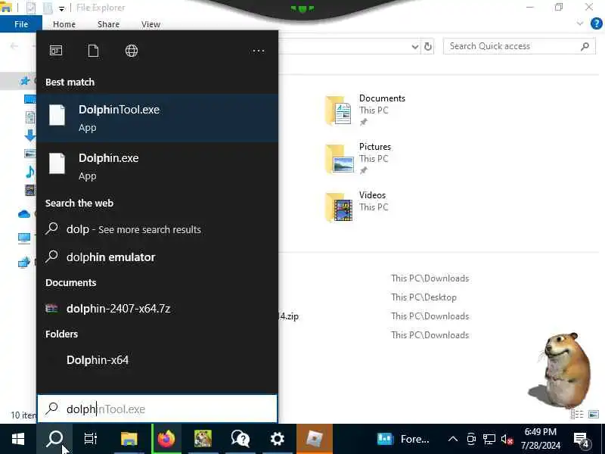The height and width of the screenshot is (454, 605).
Task: Select This PC monitor icon in sidebar
Action: click(24, 238)
